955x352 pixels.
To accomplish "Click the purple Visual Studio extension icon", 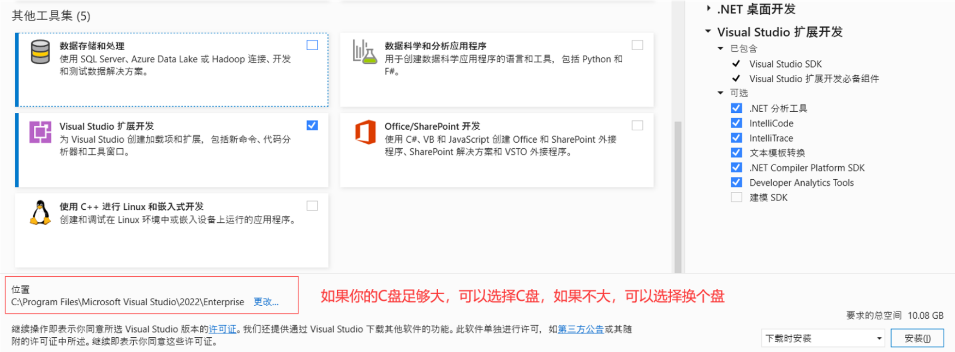I will coord(40,132).
